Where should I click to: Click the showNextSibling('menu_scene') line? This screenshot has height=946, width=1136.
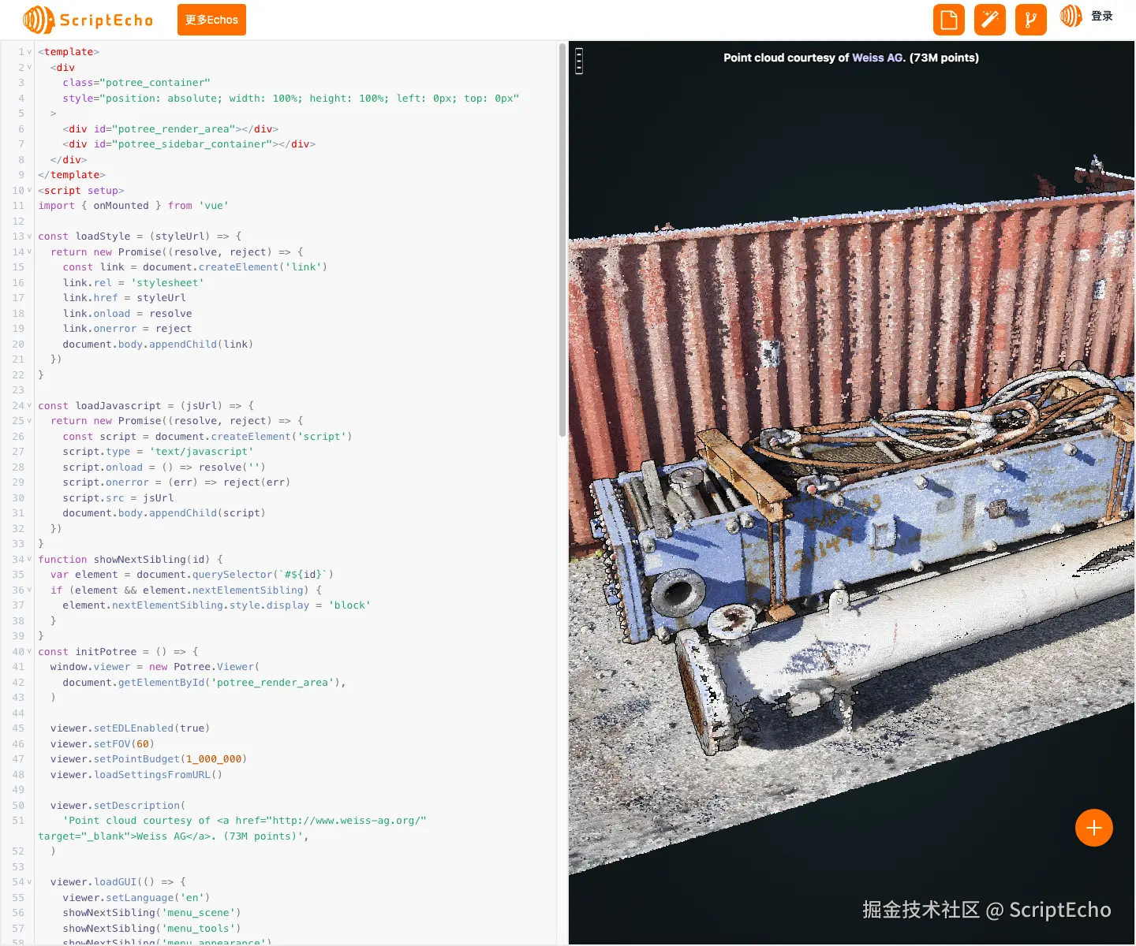[x=151, y=913]
